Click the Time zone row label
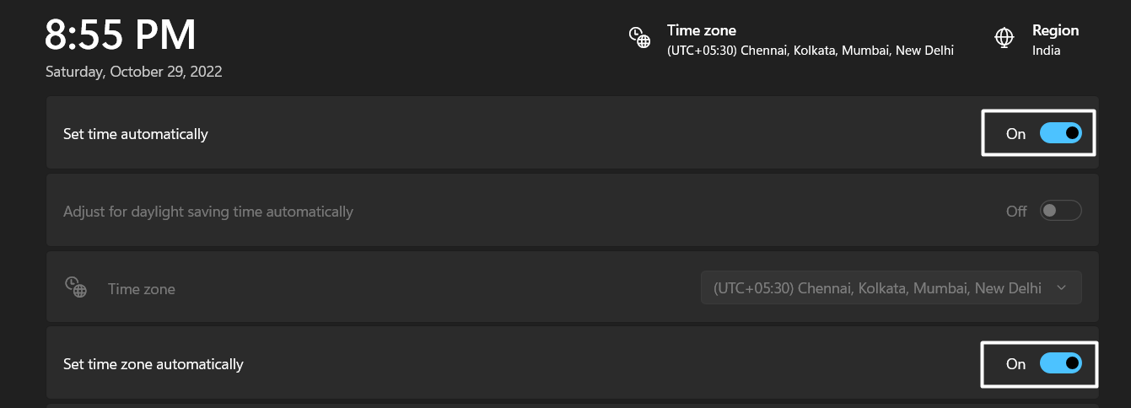Viewport: 1131px width, 408px height. click(x=142, y=289)
